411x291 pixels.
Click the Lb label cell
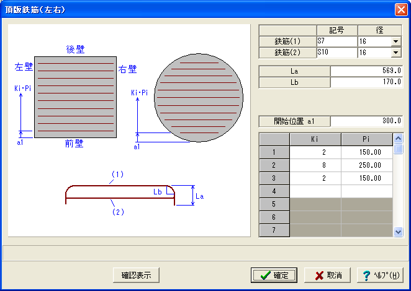294,82
